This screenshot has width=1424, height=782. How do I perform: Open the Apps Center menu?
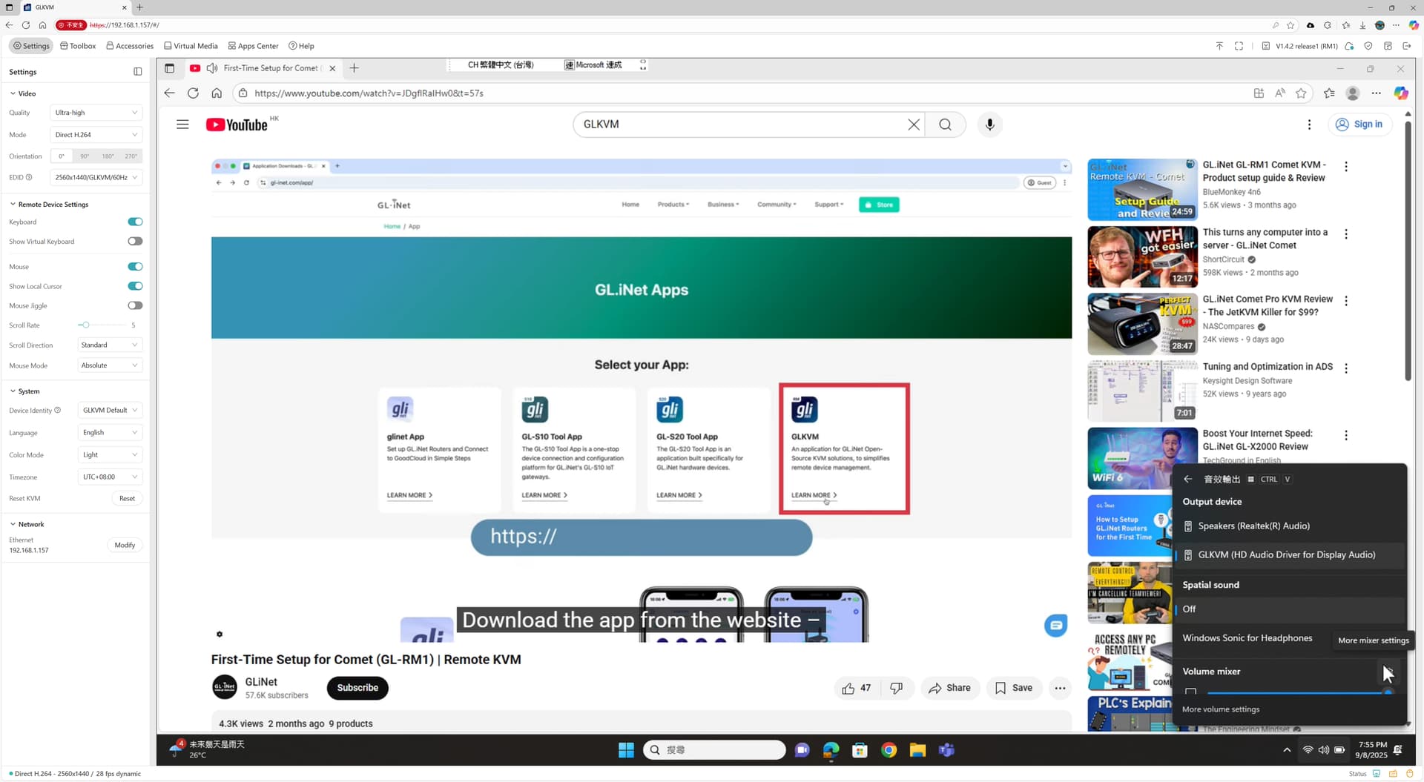253,46
